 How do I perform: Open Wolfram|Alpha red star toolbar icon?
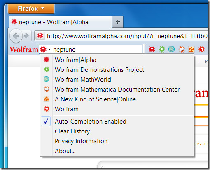click(x=152, y=49)
